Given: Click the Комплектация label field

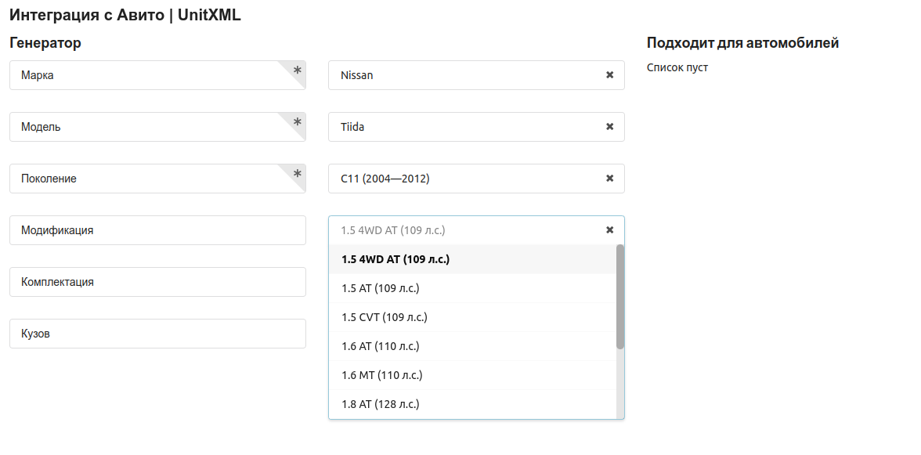Looking at the screenshot, I should click(x=157, y=282).
